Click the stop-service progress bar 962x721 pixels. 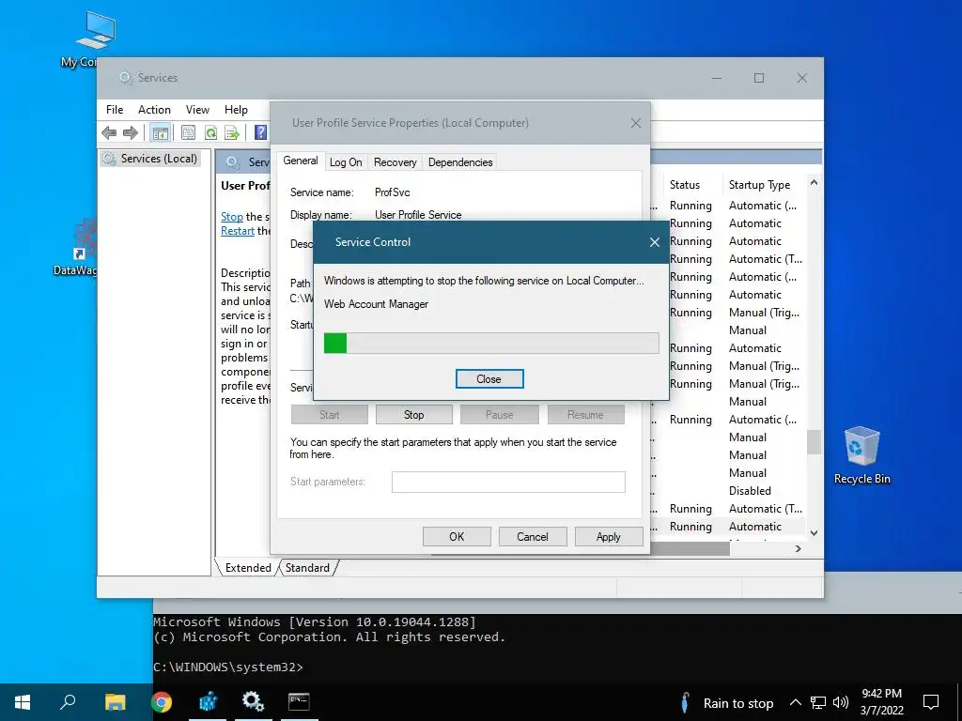tap(491, 343)
